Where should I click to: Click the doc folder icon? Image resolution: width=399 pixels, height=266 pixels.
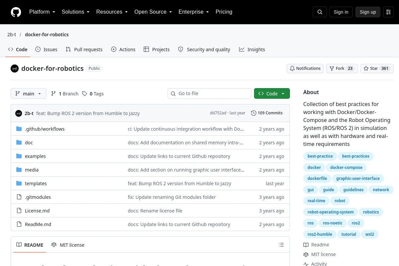point(19,143)
